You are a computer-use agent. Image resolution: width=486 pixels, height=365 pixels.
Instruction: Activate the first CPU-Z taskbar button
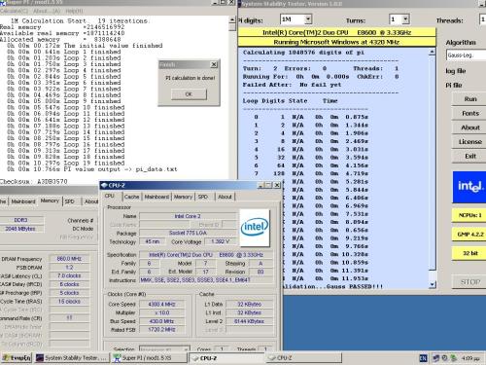pos(226,358)
